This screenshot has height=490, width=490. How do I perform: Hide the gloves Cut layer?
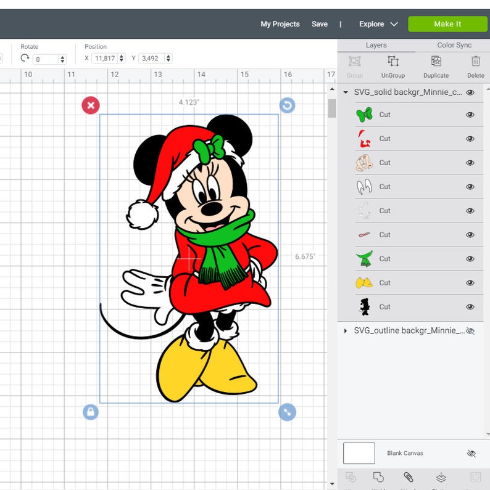[x=470, y=187]
